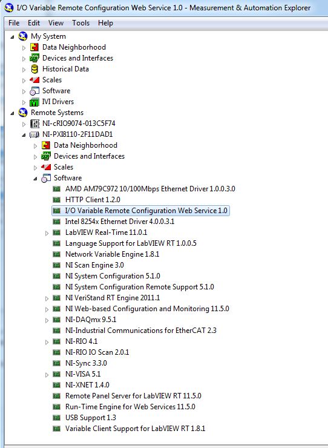Click the Remote Systems globe icon

click(23, 113)
